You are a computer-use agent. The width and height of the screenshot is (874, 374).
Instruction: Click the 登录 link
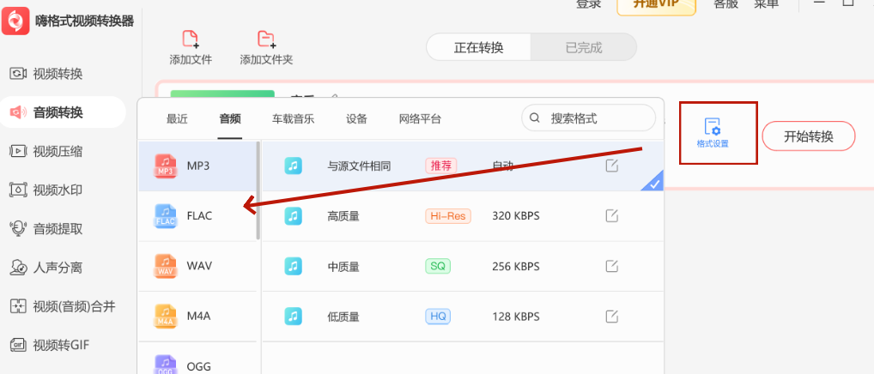pyautogui.click(x=589, y=4)
